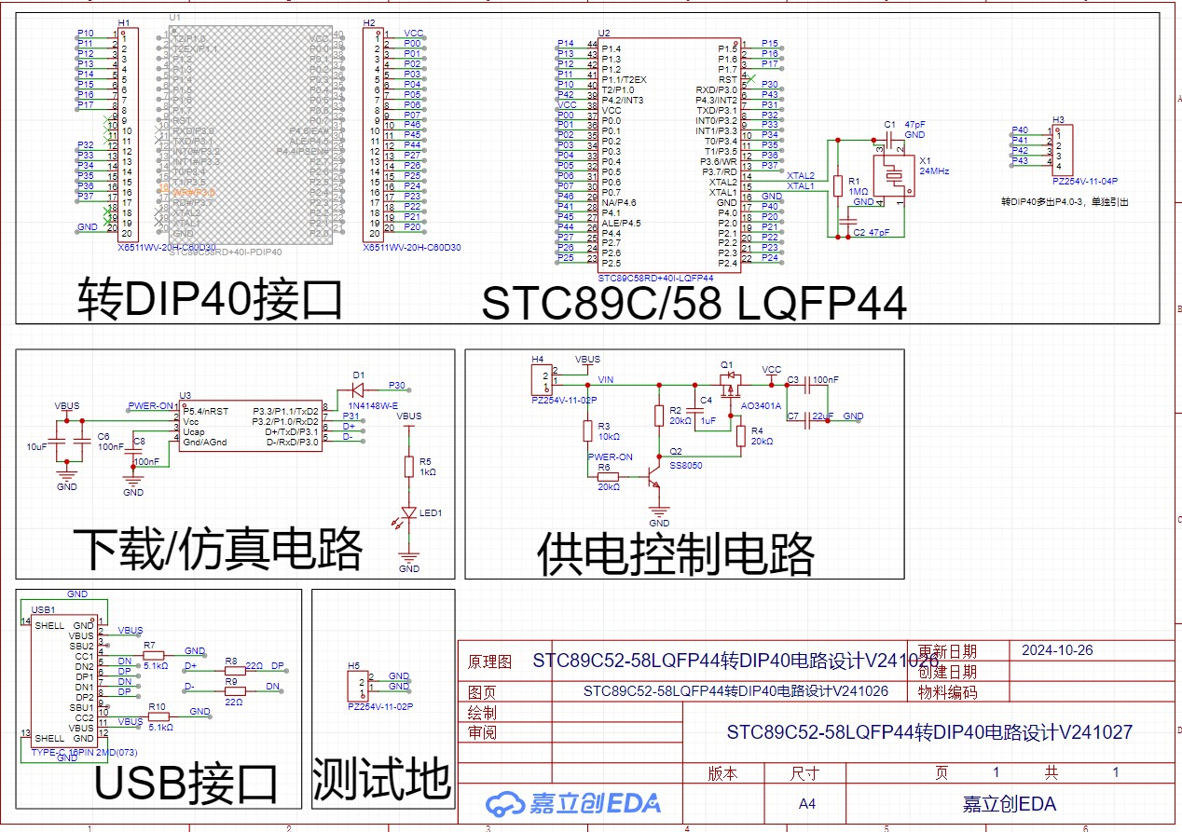Click the USB接口 section title
The height and width of the screenshot is (832, 1182).
click(x=186, y=783)
